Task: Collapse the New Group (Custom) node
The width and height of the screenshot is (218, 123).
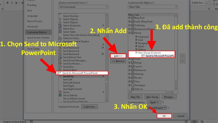Action: 136,52
